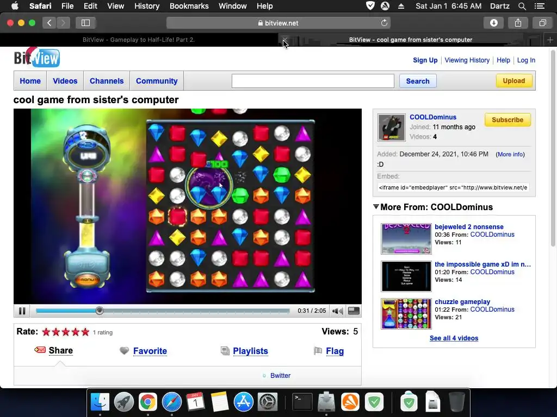557x417 pixels.
Task: Click the Sign Up link
Action: (x=425, y=60)
